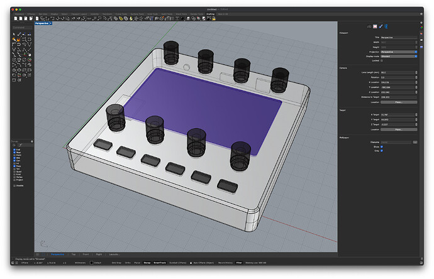Screen dimensions: 434x279
Task: Open the Display mode dropdown
Action: pyautogui.click(x=399, y=56)
